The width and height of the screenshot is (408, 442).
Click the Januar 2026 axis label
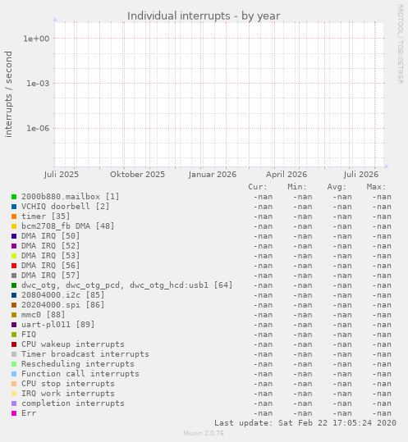(213, 175)
